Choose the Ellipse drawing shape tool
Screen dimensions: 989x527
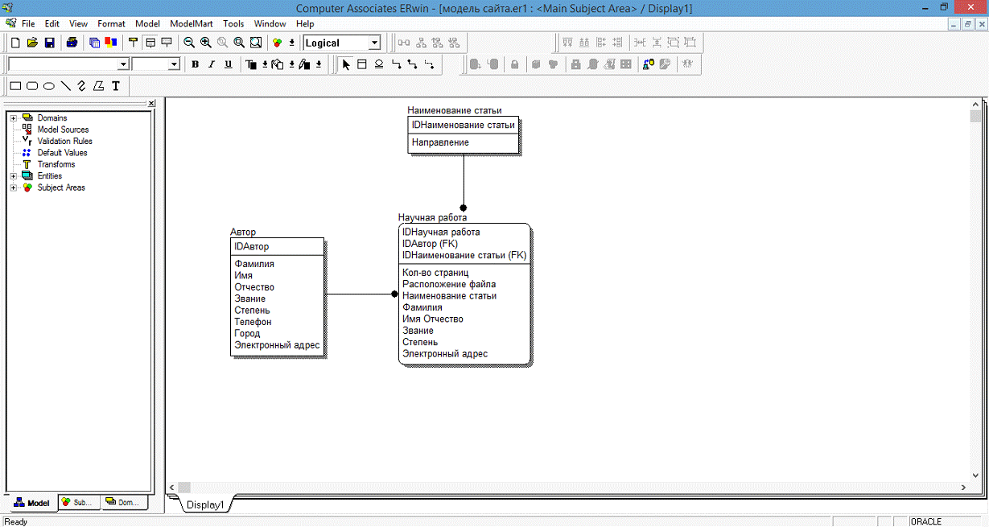49,86
